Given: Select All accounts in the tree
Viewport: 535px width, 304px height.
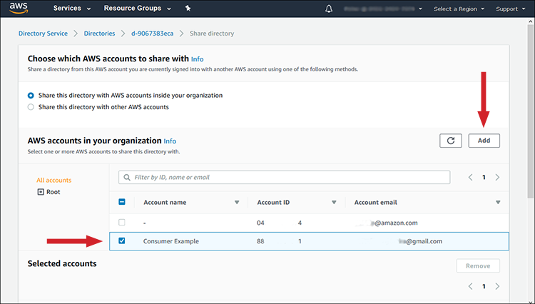Looking at the screenshot, I should pyautogui.click(x=54, y=180).
